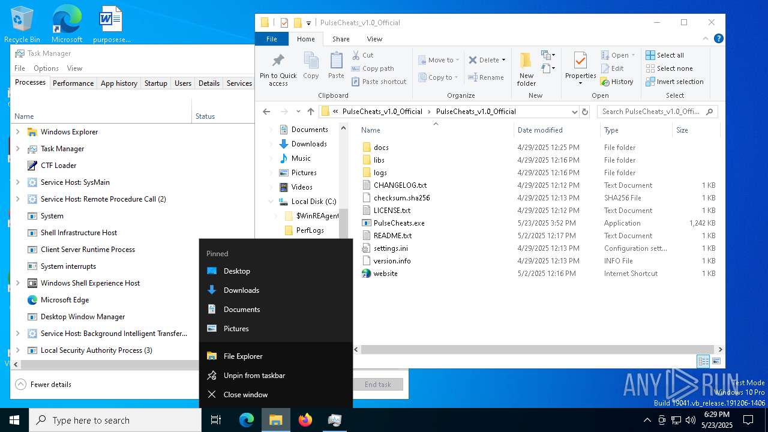Open Firefox from the taskbar
Viewport: 768px width, 432px height.
click(305, 420)
